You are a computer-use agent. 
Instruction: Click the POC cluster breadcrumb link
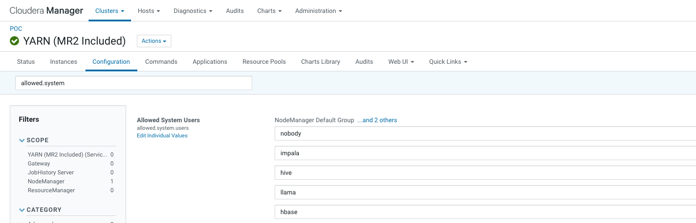16,29
